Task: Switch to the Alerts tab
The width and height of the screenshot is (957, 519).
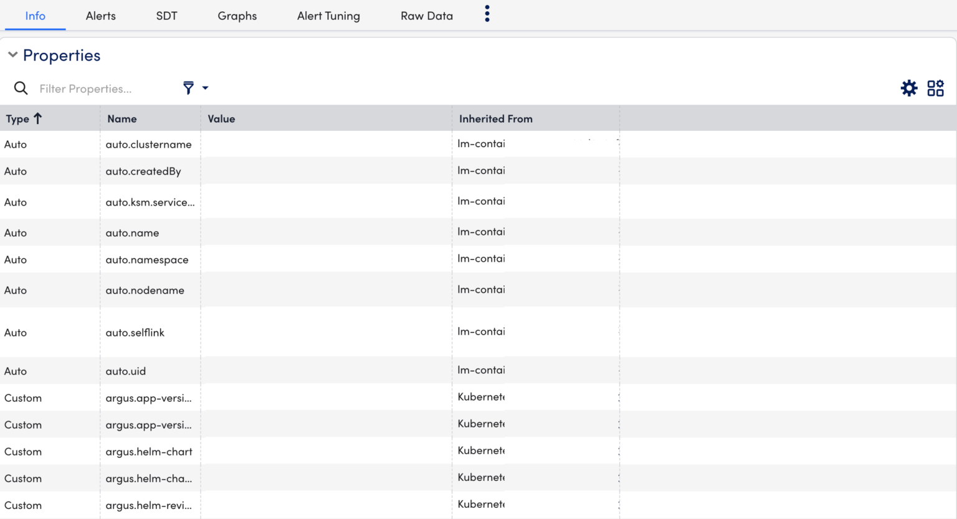Action: click(x=100, y=16)
